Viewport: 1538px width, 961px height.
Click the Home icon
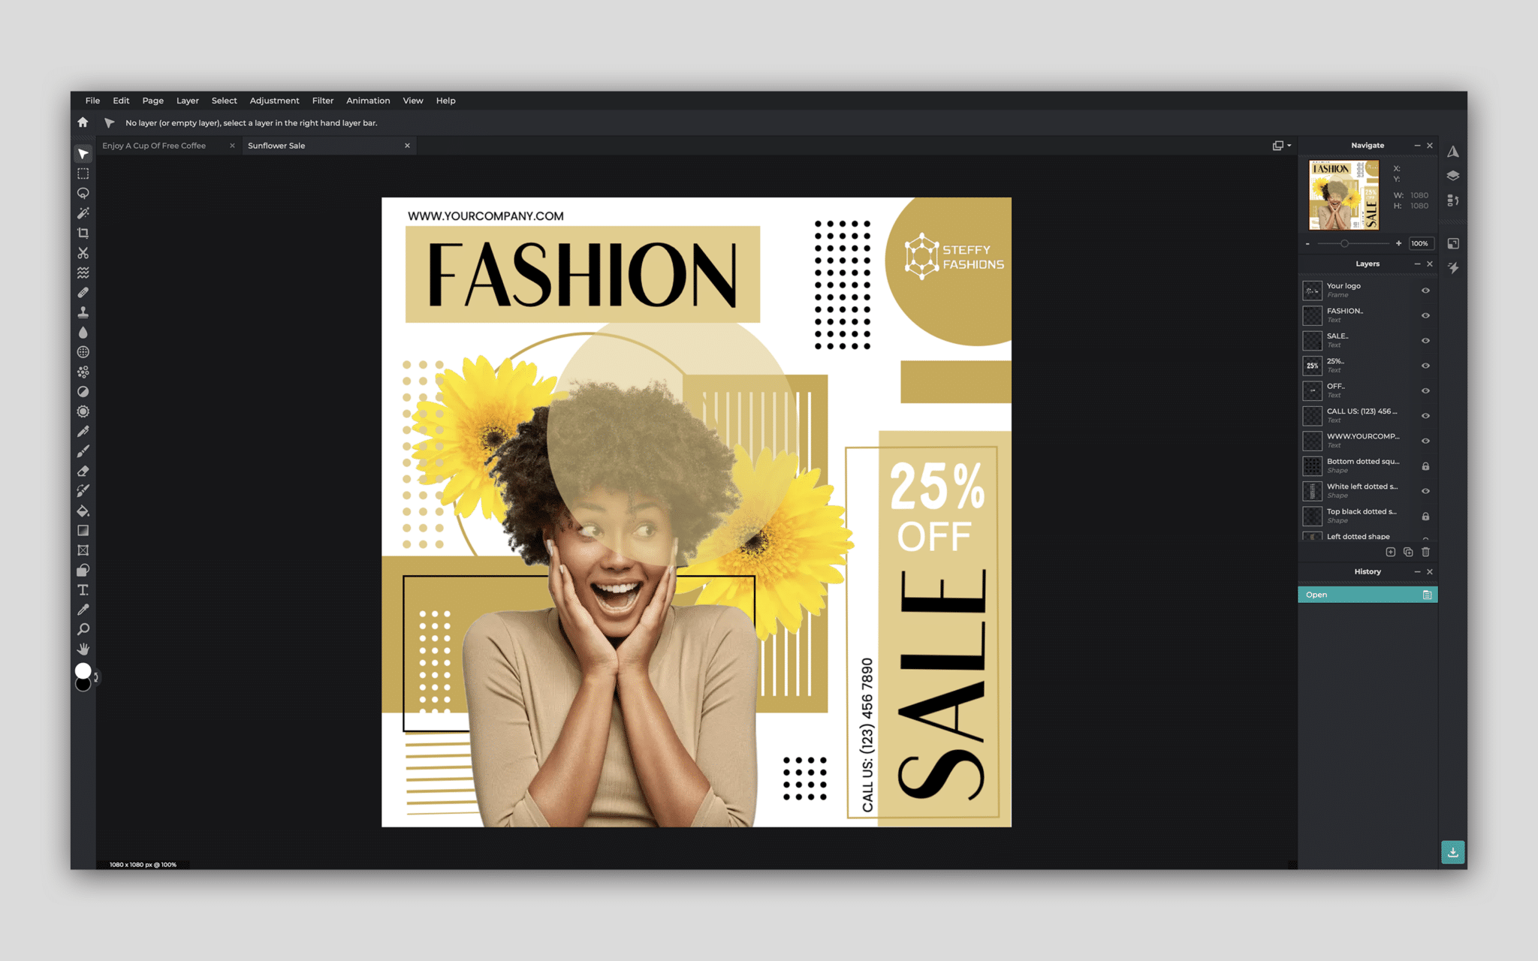click(83, 122)
